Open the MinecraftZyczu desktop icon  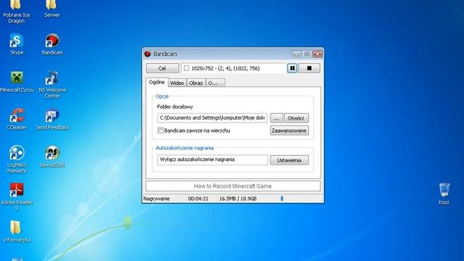coord(17,81)
